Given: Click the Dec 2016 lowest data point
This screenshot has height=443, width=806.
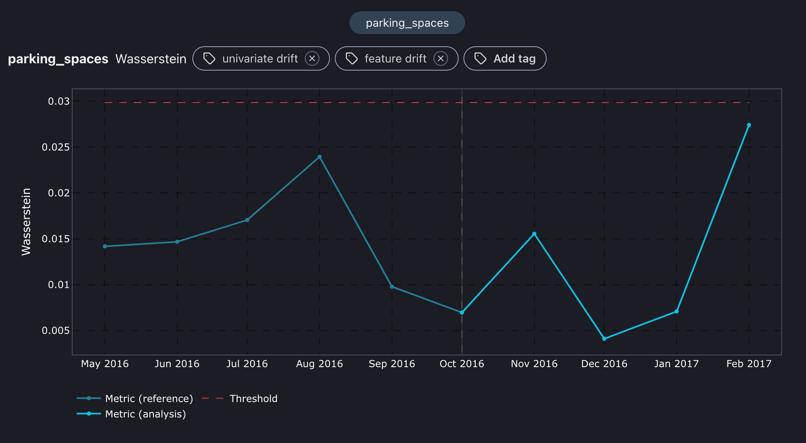Looking at the screenshot, I should (604, 339).
